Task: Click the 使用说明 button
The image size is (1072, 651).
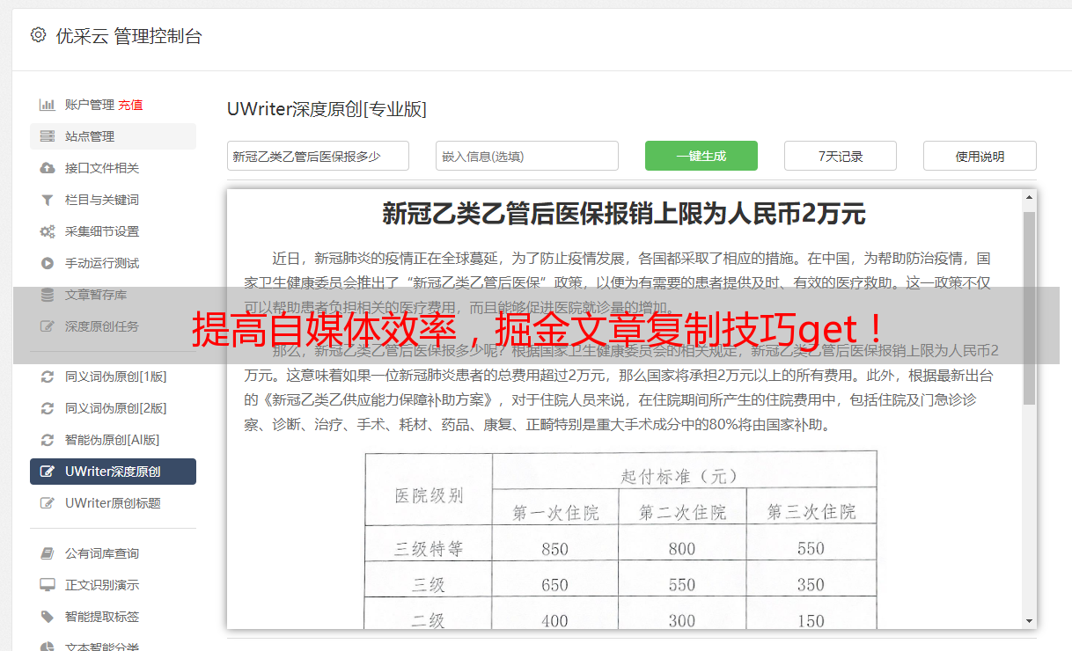Action: [980, 156]
